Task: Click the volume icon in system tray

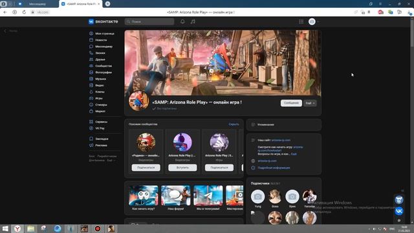Action: pyautogui.click(x=374, y=228)
